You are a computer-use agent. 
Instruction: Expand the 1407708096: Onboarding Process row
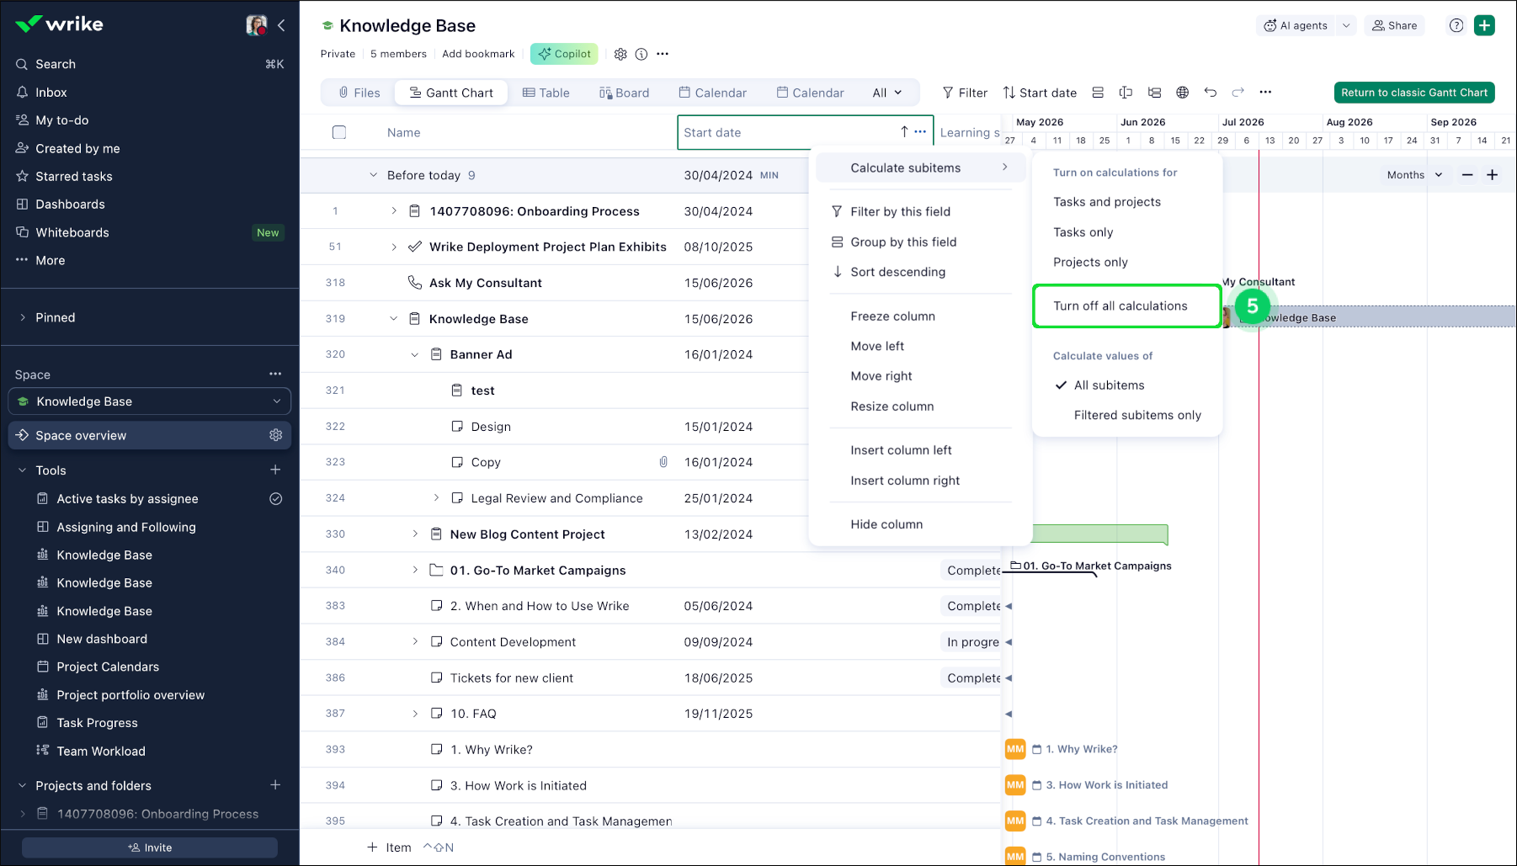[x=394, y=211]
